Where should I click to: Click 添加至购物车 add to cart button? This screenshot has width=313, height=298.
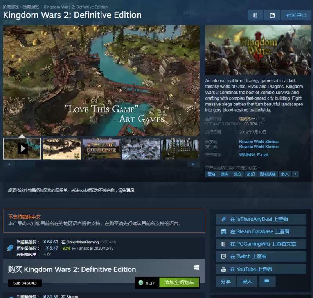[x=179, y=282]
